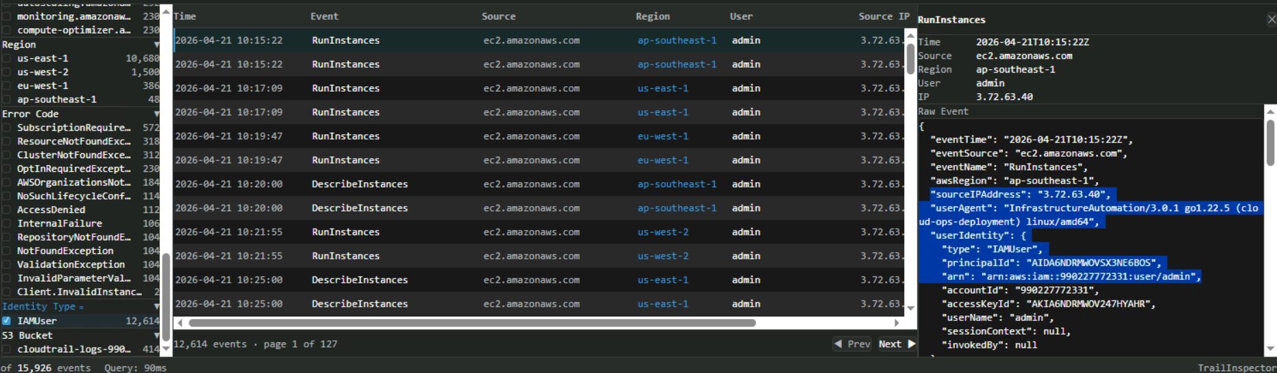Click the Time value 2026-04-21T10:15:22Z in details
This screenshot has width=1277, height=373.
coord(1032,42)
